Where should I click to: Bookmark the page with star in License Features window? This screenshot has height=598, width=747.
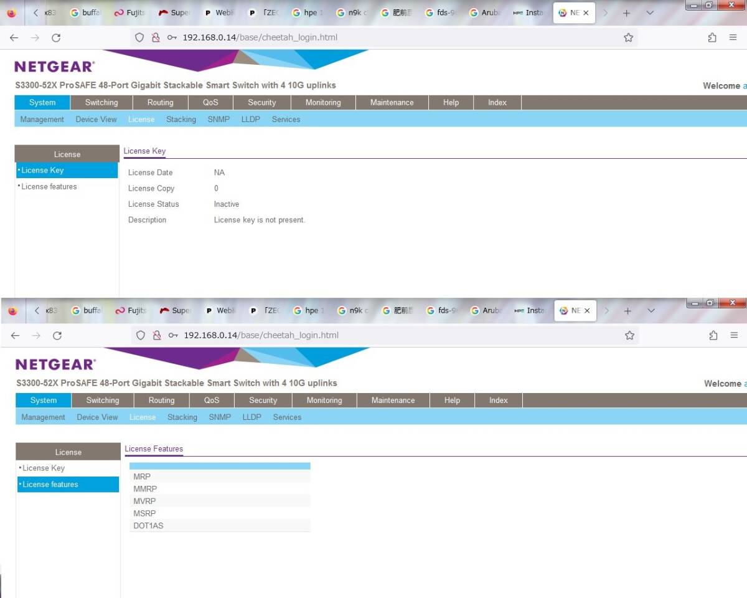pyautogui.click(x=630, y=335)
